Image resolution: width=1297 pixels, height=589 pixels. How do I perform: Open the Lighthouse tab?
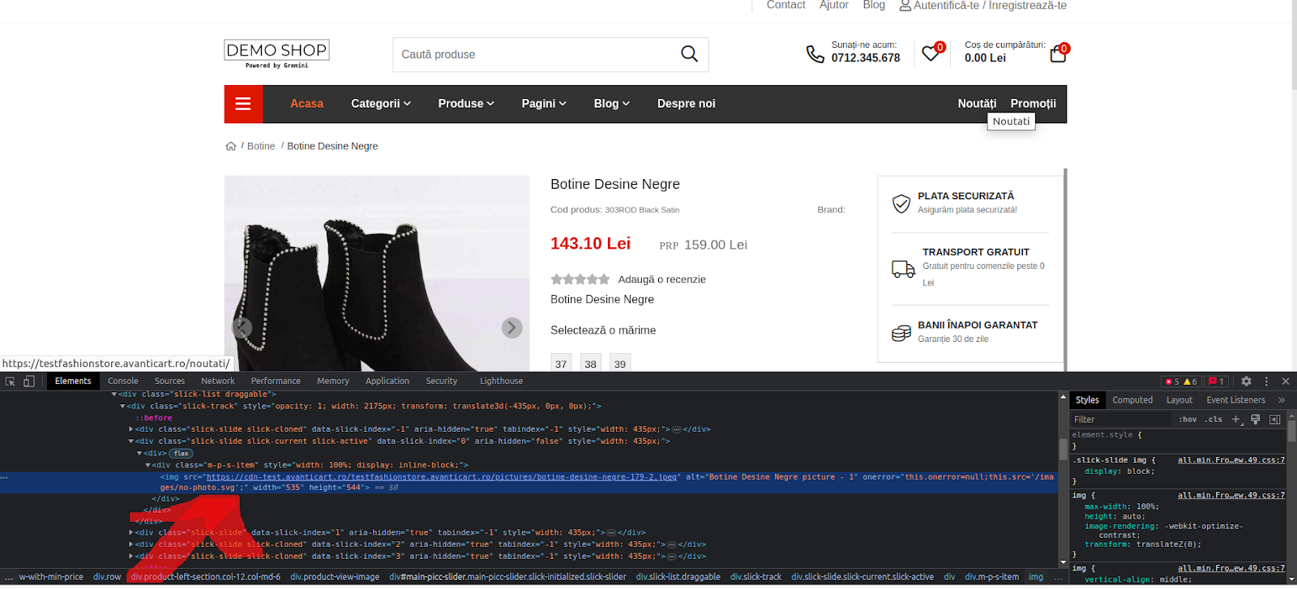(501, 381)
